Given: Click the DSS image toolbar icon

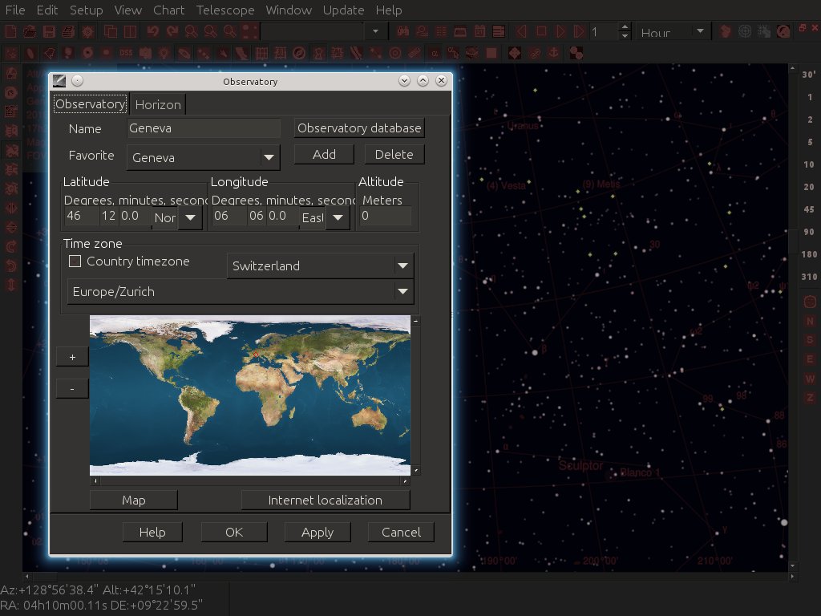Looking at the screenshot, I should [x=126, y=53].
